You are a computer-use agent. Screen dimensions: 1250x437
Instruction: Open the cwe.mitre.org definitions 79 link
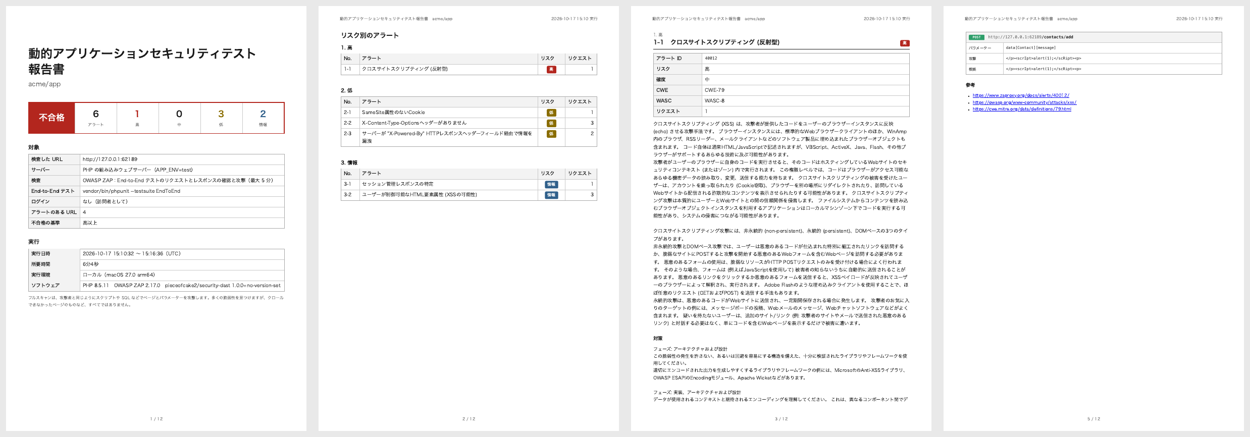click(x=1022, y=109)
